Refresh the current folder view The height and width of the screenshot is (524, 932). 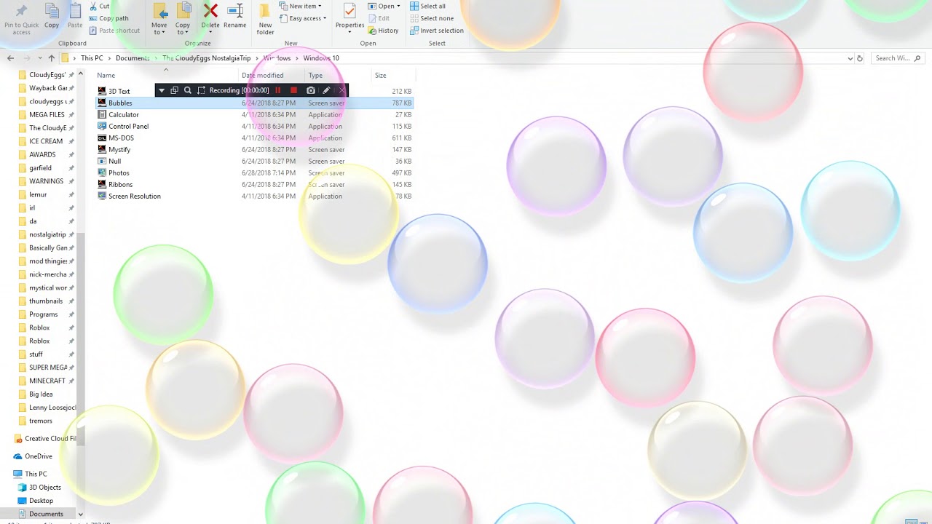pos(860,58)
